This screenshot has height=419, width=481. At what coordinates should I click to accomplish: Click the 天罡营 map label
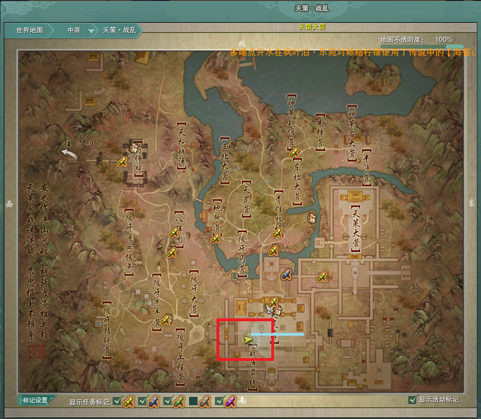coord(246,199)
